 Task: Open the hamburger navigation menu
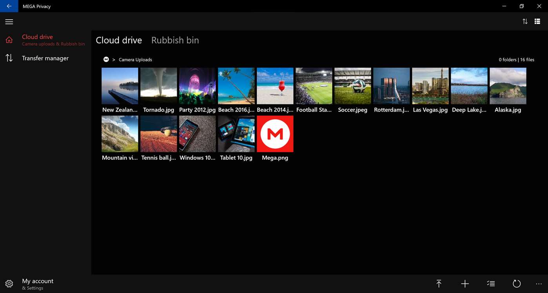(9, 22)
